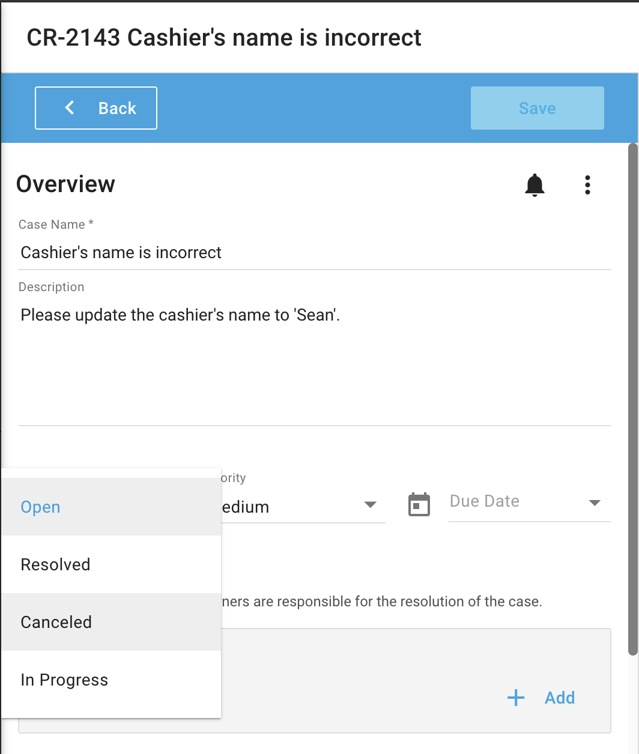Open the Priority dropdown arrow

click(x=371, y=504)
